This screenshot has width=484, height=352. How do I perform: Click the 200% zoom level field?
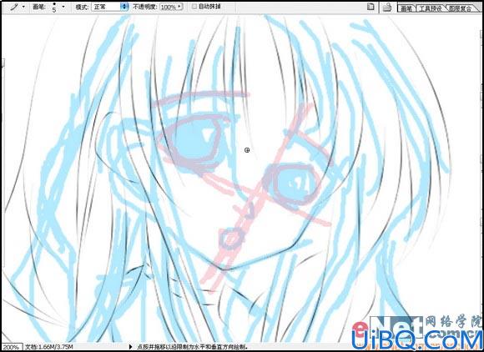(11, 347)
